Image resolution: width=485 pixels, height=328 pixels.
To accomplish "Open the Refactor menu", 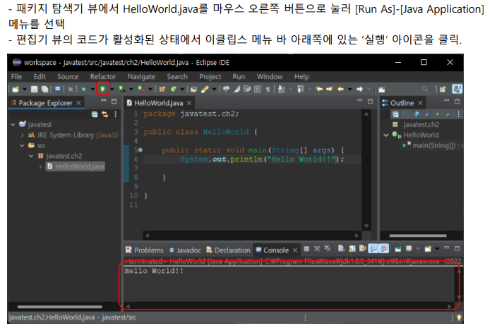I will coord(103,76).
